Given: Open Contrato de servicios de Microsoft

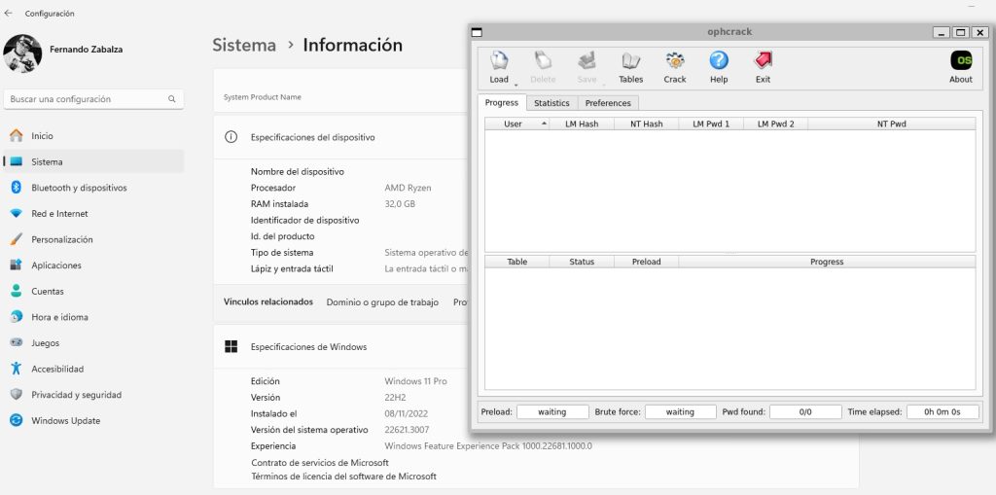Looking at the screenshot, I should [x=319, y=463].
